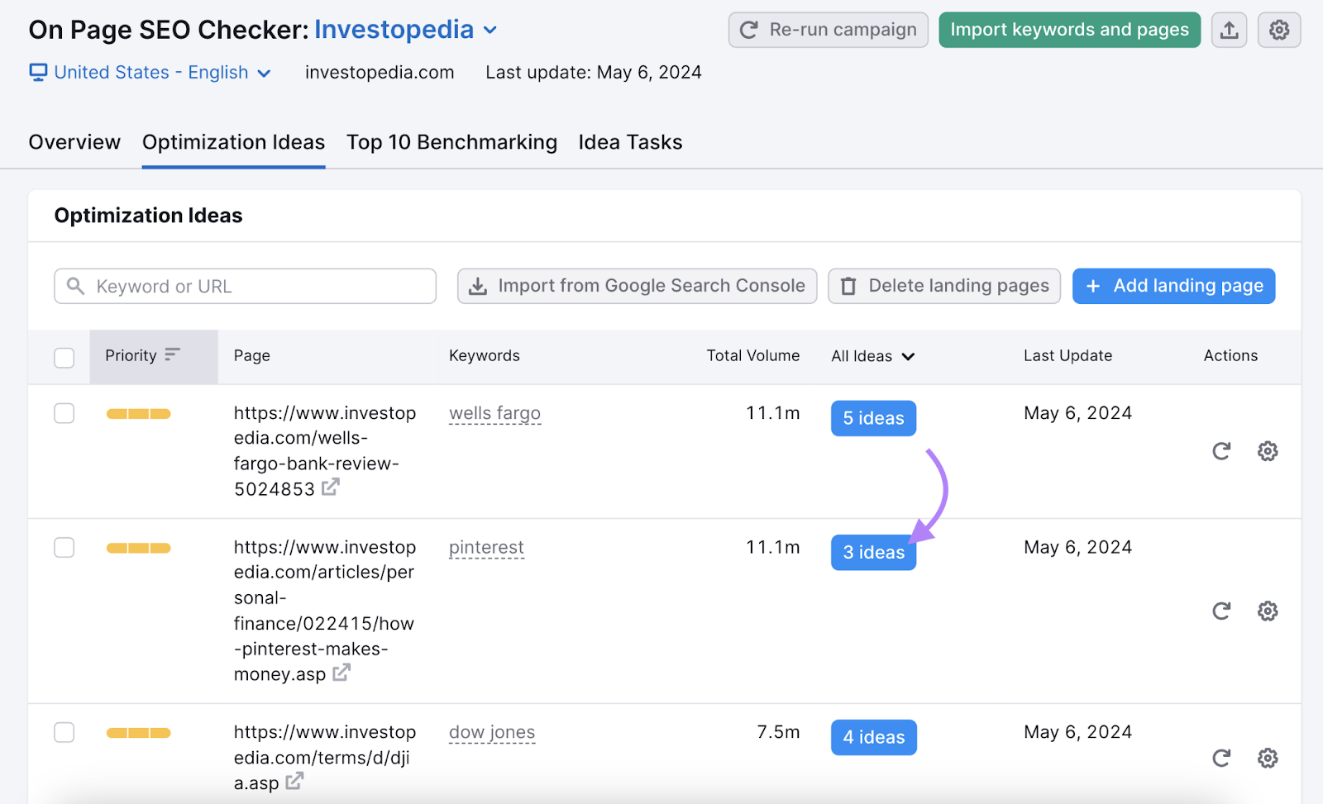
Task: Click the monitor icon next to United States
Action: [37, 73]
